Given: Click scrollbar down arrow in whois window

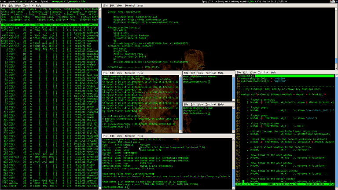Looking at the screenshot, I should click(x=336, y=69).
